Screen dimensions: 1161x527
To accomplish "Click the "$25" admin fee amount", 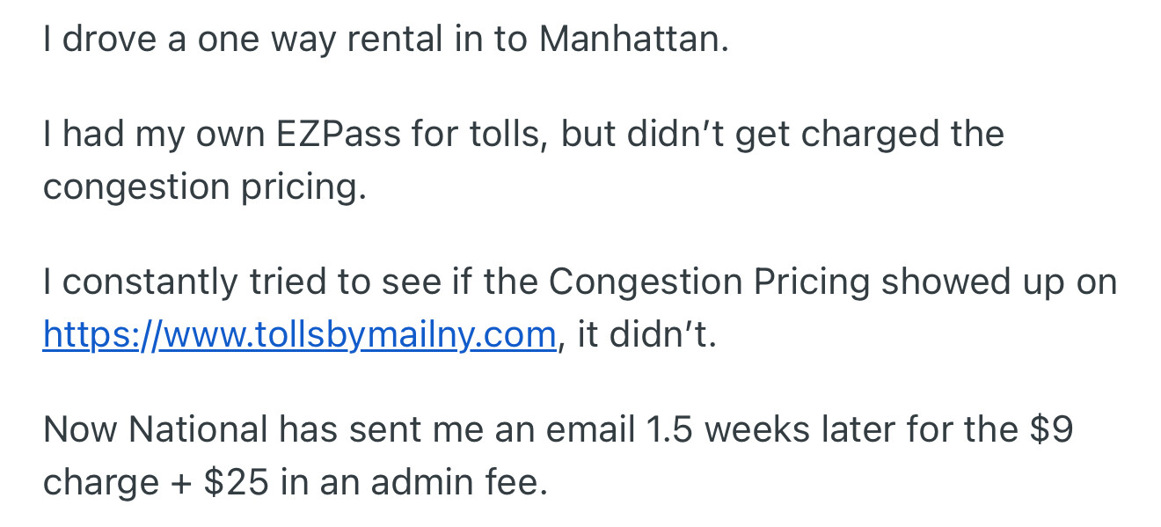I will 236,483.
